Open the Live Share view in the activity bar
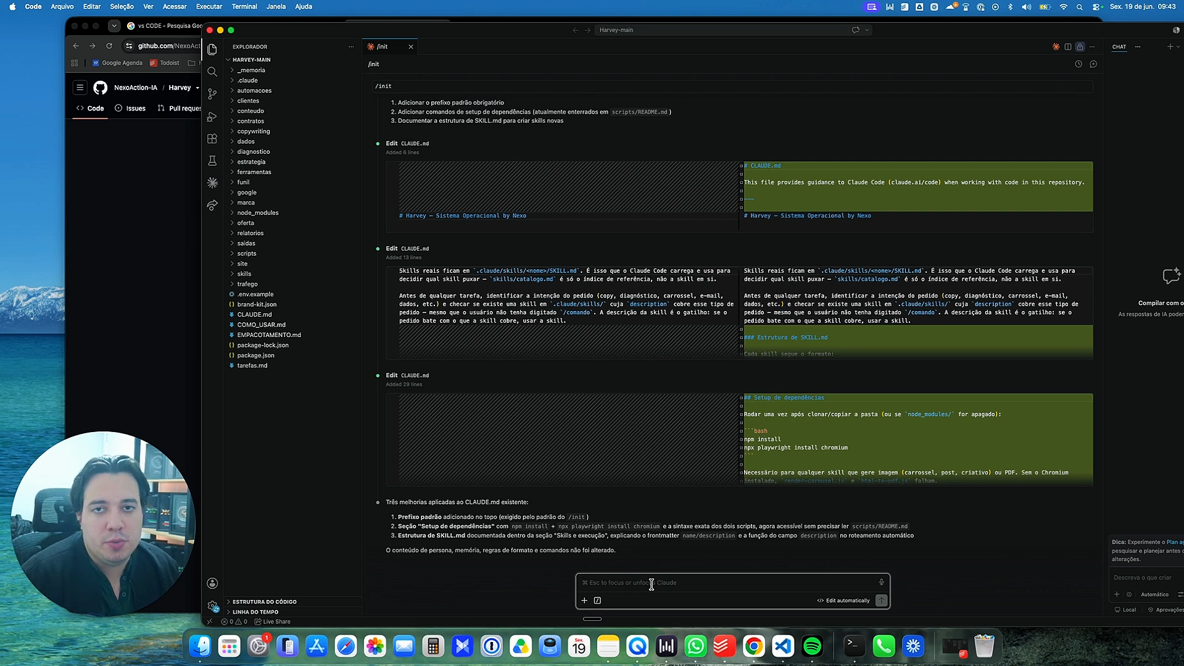This screenshot has width=1184, height=666. 212,205
